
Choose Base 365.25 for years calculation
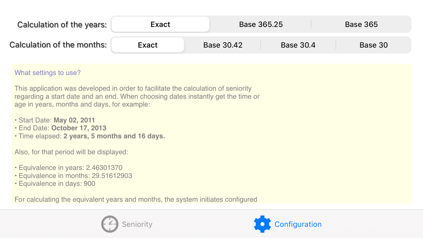(x=261, y=24)
